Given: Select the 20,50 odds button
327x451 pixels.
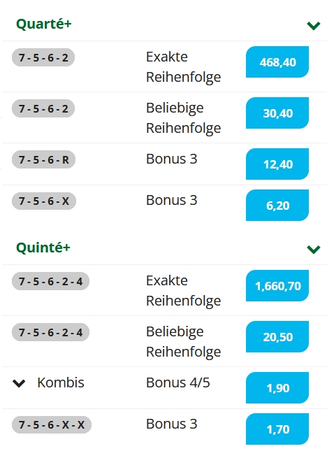Looking at the screenshot, I should click(277, 336).
